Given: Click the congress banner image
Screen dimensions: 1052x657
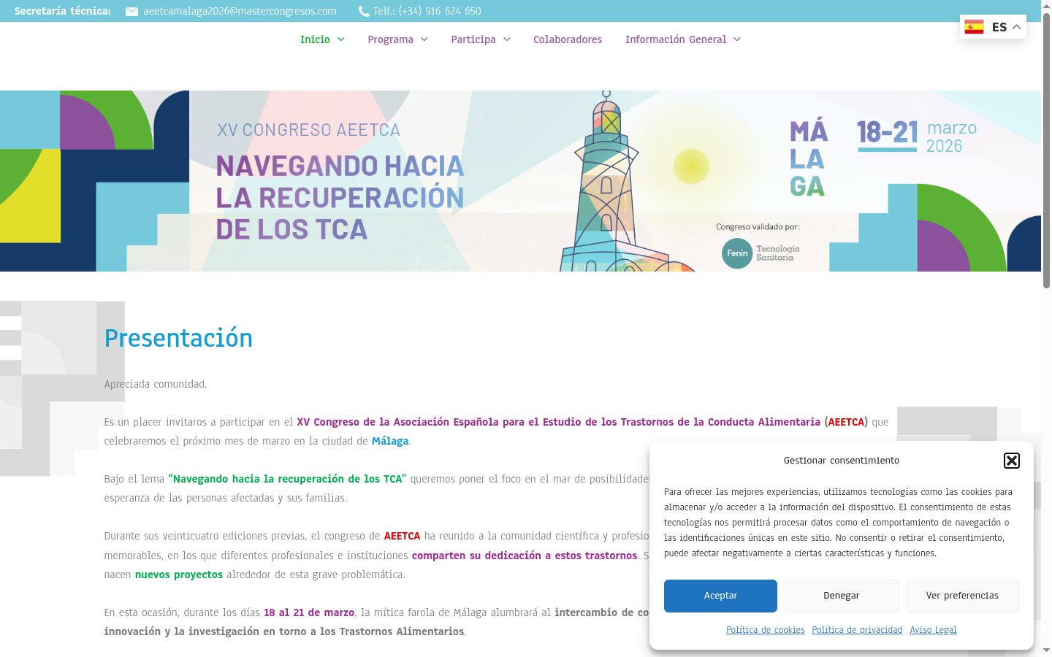Looking at the screenshot, I should click(x=520, y=181).
